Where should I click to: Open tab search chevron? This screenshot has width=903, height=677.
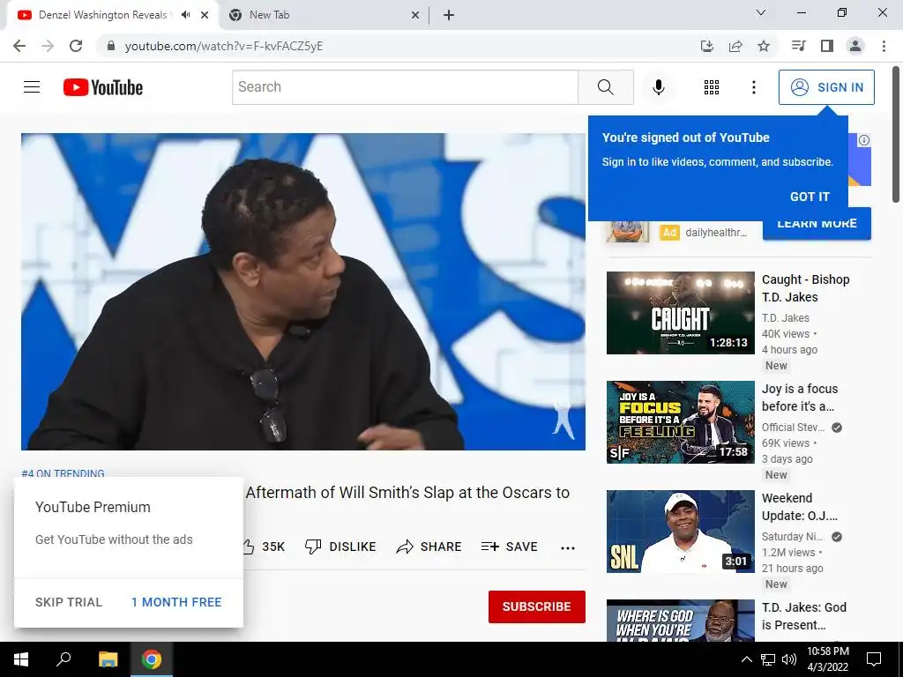coord(761,12)
